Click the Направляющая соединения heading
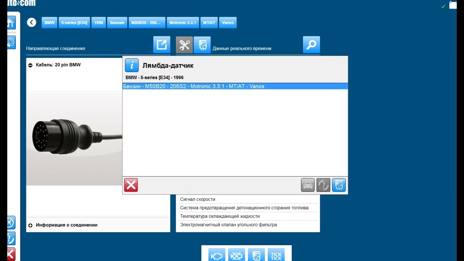Screen dimensions: 464x261 coord(55,48)
